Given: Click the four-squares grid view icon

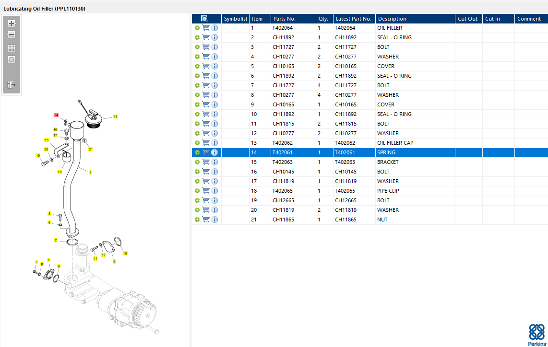Looking at the screenshot, I should pos(12,48).
